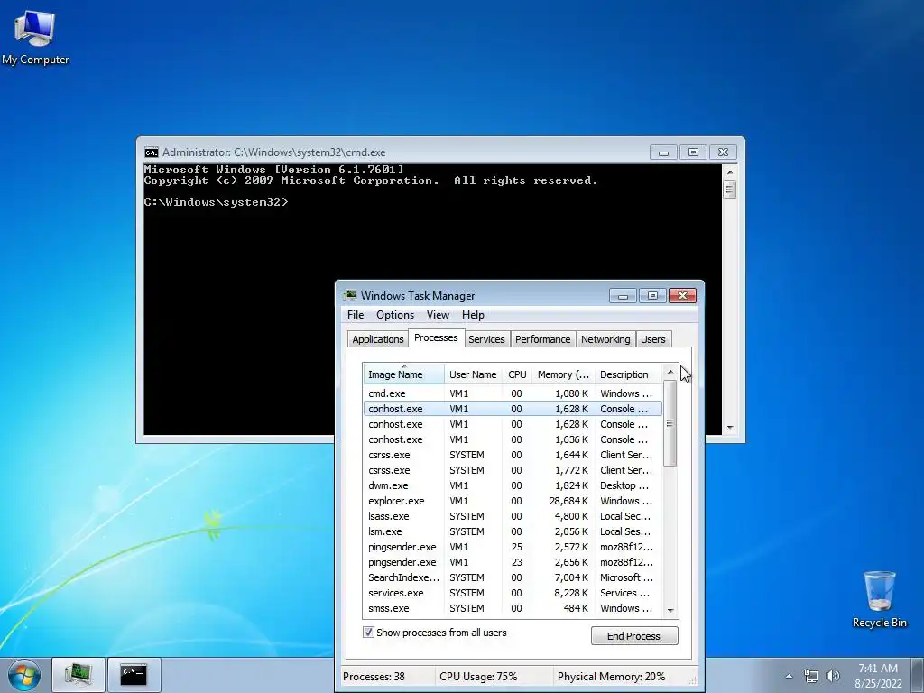Select pingsender.exe row using 25 CPU

(x=513, y=547)
